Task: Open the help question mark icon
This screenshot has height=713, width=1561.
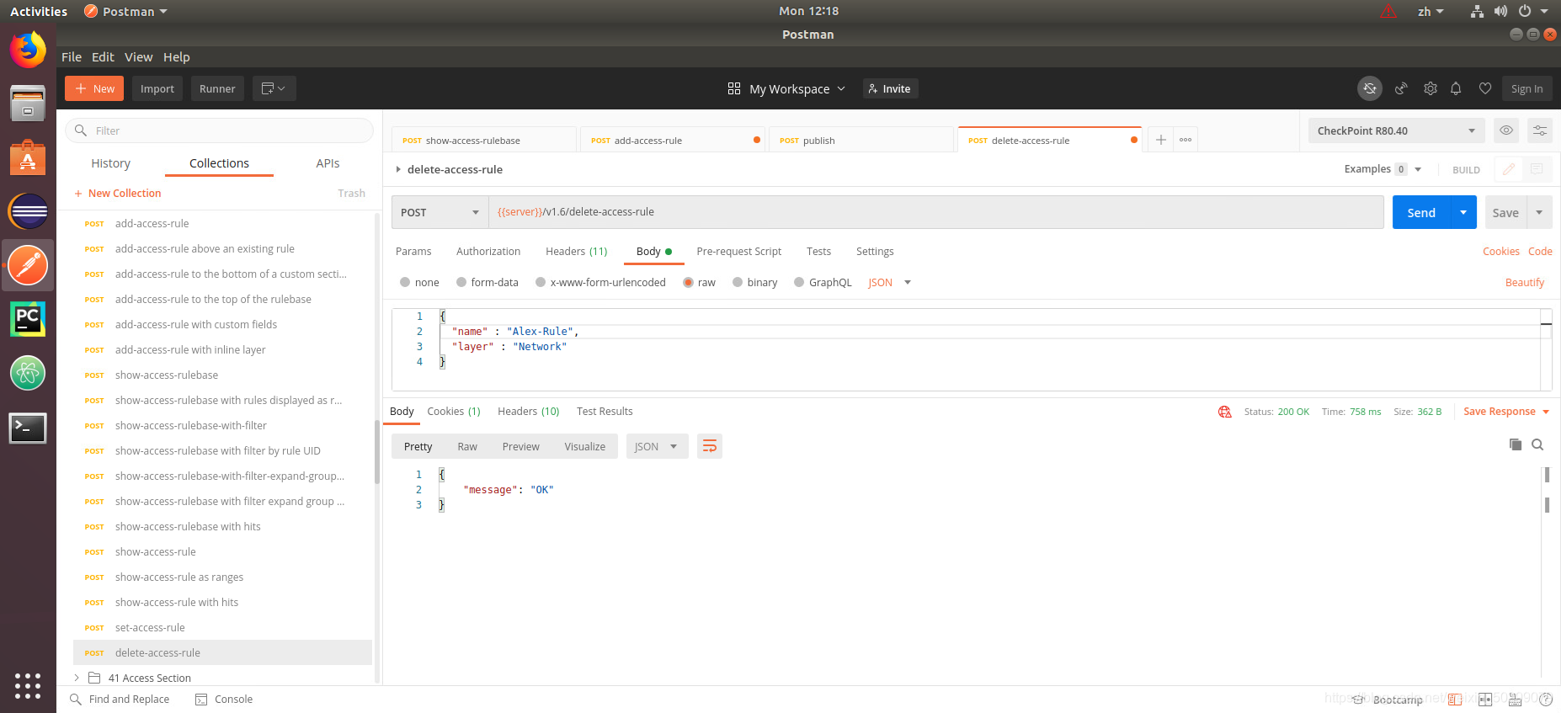Action: tap(1546, 700)
